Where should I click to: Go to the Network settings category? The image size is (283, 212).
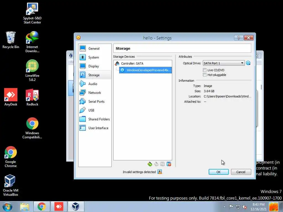point(95,93)
